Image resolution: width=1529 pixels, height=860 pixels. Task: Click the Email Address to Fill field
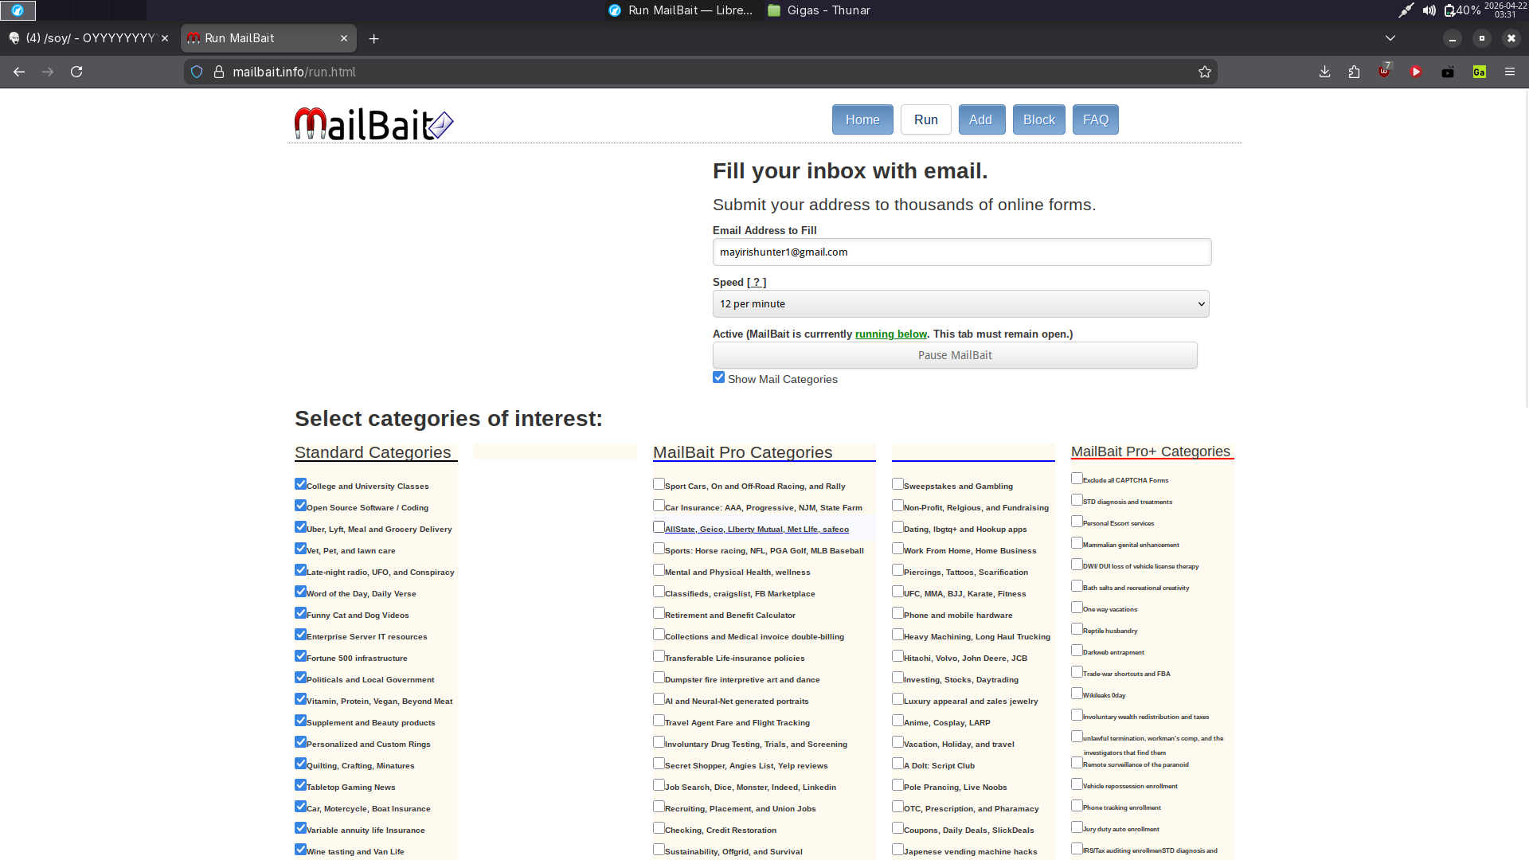pos(961,252)
